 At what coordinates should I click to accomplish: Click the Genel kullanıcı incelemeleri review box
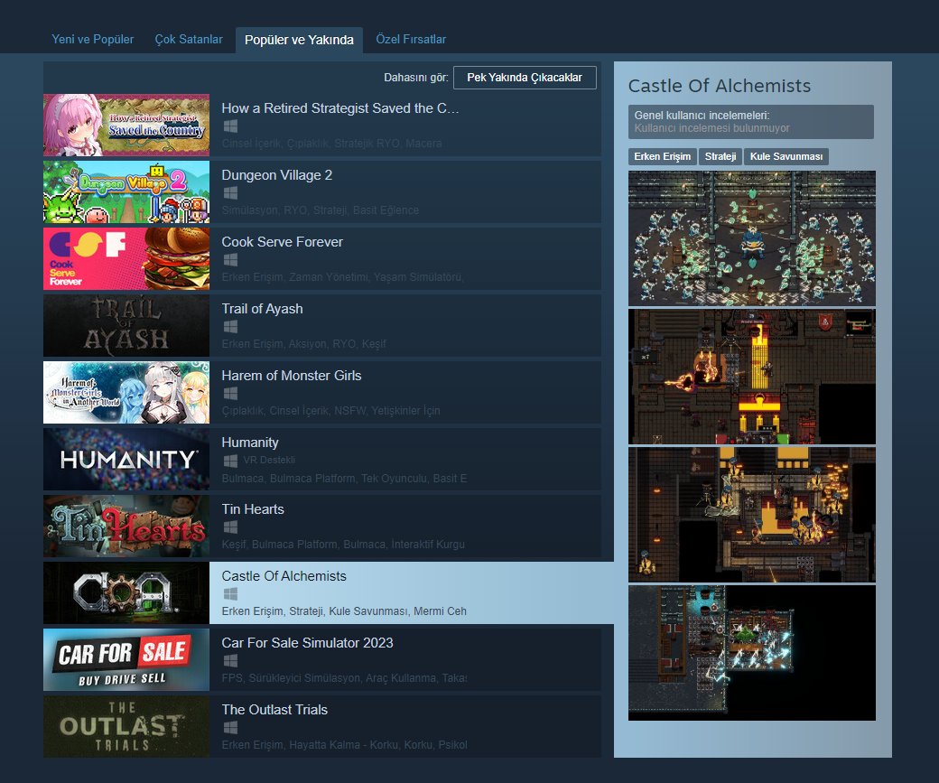(x=751, y=122)
